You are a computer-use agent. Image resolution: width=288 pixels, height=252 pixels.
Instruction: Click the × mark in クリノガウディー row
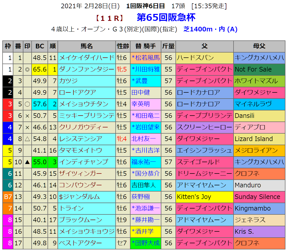27,127
